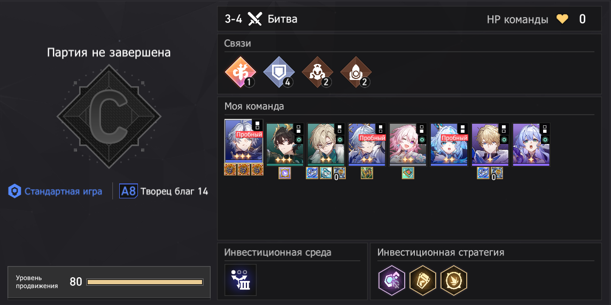Open the investment environment icon
Viewport: 611px width, 305px height.
(x=241, y=280)
